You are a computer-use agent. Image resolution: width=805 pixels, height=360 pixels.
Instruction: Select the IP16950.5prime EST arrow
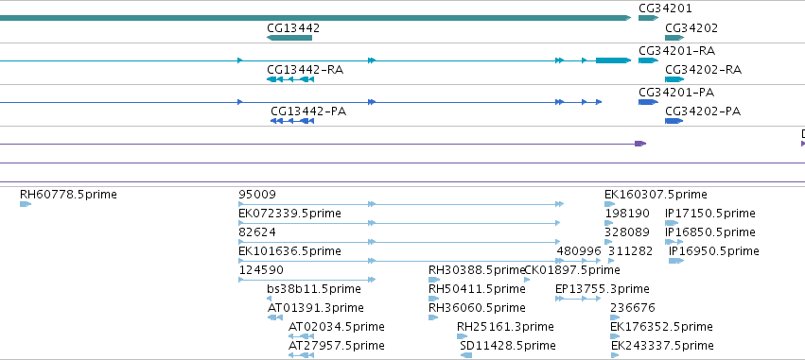[x=676, y=261]
